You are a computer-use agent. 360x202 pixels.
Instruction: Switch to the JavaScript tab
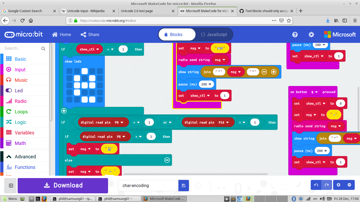214,34
